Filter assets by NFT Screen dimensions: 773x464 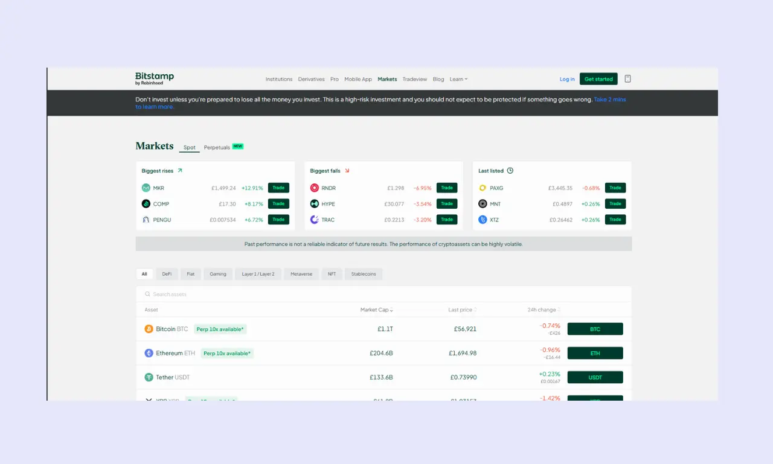pyautogui.click(x=332, y=274)
